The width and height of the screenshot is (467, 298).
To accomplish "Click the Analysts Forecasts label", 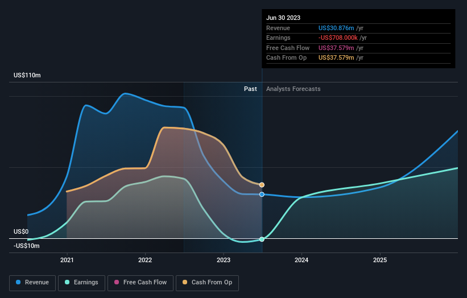I will click(x=294, y=89).
